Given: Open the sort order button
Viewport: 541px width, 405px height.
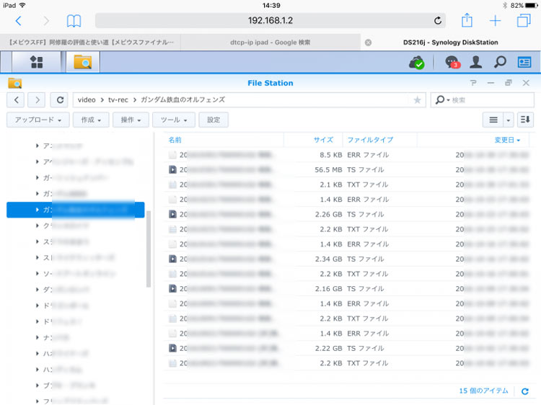Looking at the screenshot, I should (525, 120).
